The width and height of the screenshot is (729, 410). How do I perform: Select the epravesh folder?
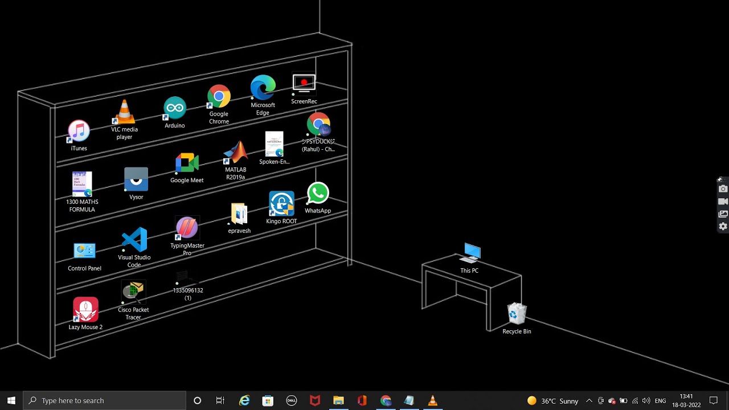[239, 219]
